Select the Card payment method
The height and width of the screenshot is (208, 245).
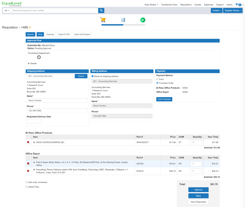[158, 79]
